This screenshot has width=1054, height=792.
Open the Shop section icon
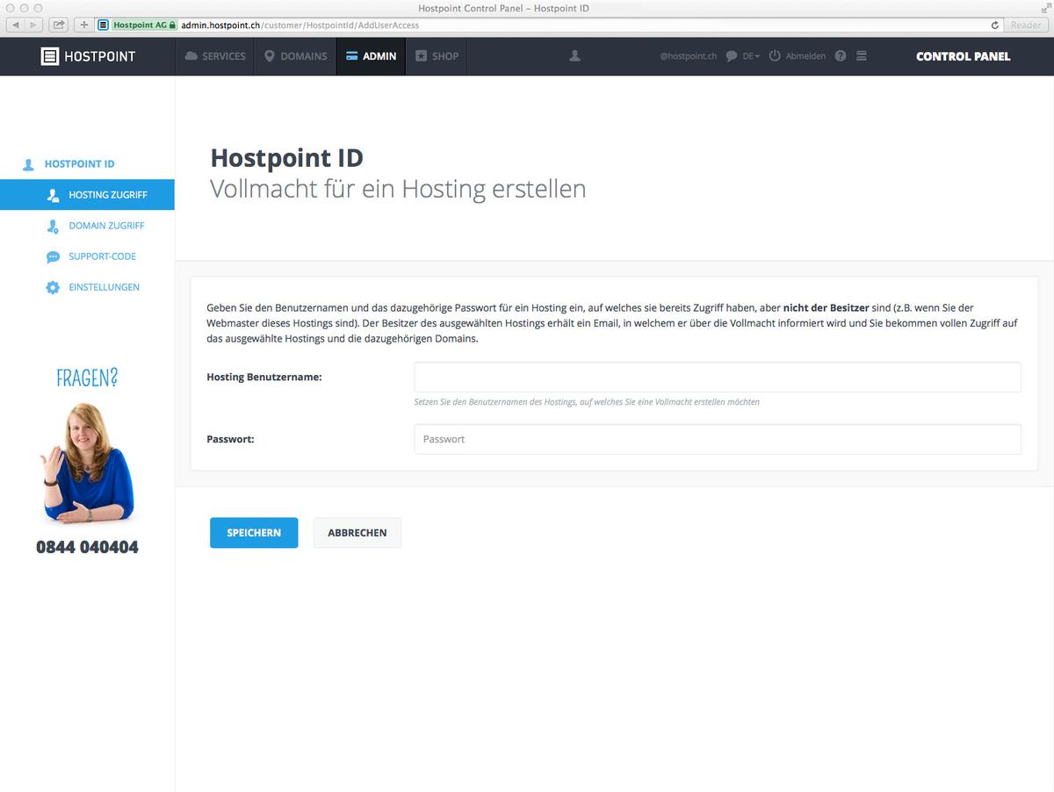pyautogui.click(x=418, y=55)
